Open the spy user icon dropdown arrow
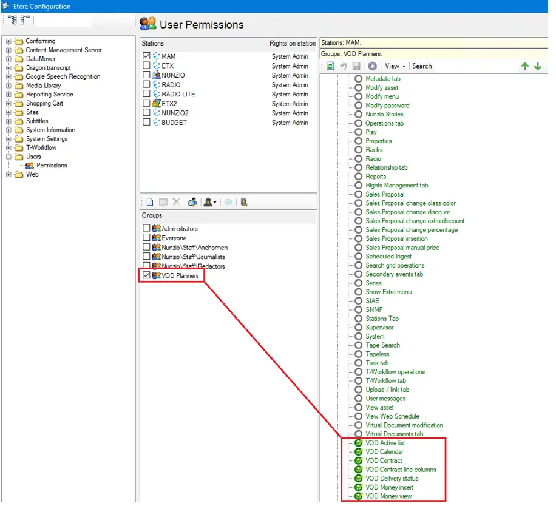The width and height of the screenshot is (556, 506). tap(215, 203)
